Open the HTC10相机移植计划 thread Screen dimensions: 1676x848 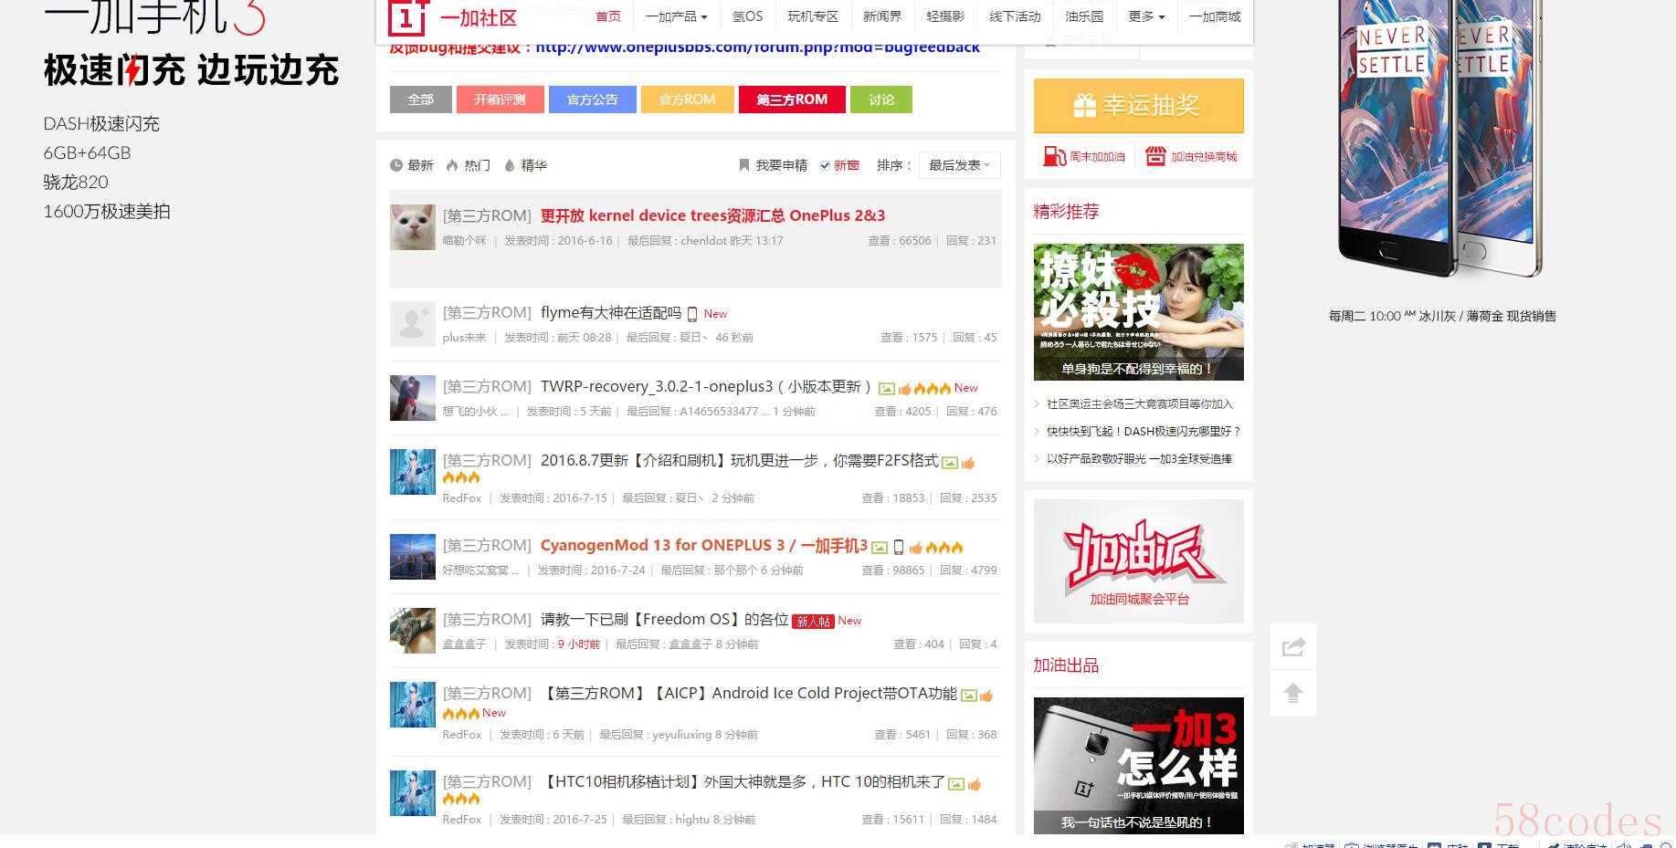click(743, 781)
